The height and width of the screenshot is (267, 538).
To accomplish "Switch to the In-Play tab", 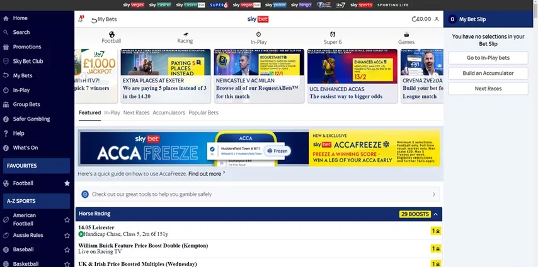I will [x=112, y=112].
